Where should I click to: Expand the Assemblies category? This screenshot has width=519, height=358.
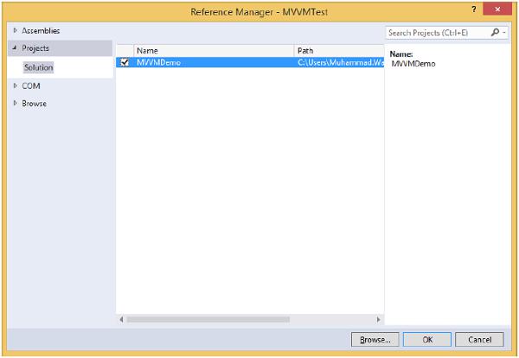[15, 30]
